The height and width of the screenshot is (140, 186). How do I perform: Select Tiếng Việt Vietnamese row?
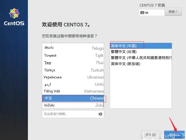pyautogui.click(x=73, y=91)
